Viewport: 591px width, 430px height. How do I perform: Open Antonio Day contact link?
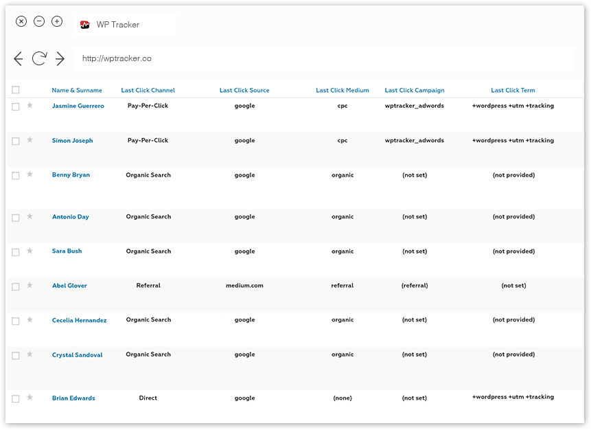(x=71, y=217)
